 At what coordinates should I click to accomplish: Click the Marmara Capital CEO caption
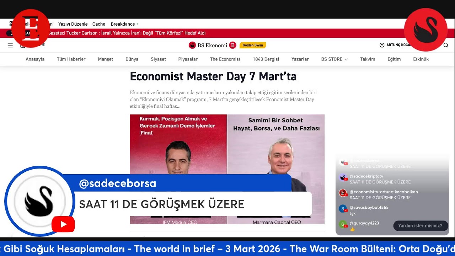(277, 222)
